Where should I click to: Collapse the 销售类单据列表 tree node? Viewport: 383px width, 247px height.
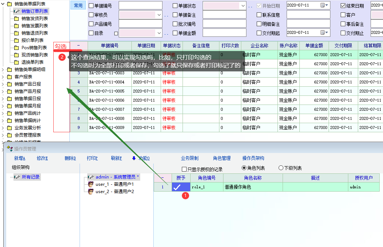click(3, 4)
